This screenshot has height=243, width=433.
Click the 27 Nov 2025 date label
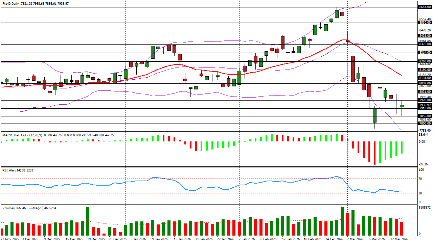click(10, 239)
